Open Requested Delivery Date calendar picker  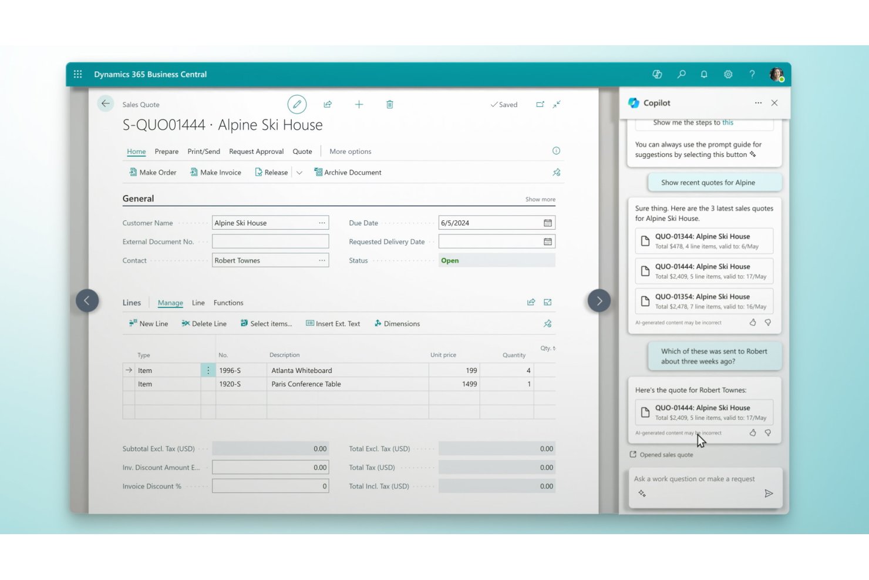click(x=548, y=242)
